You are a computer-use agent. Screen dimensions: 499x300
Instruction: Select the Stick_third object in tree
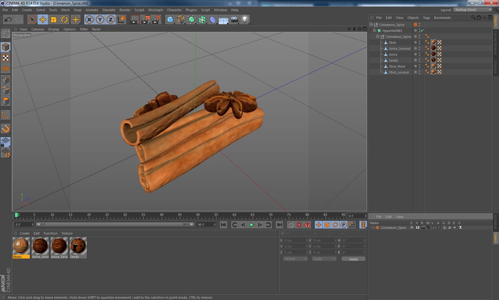[x=397, y=66]
